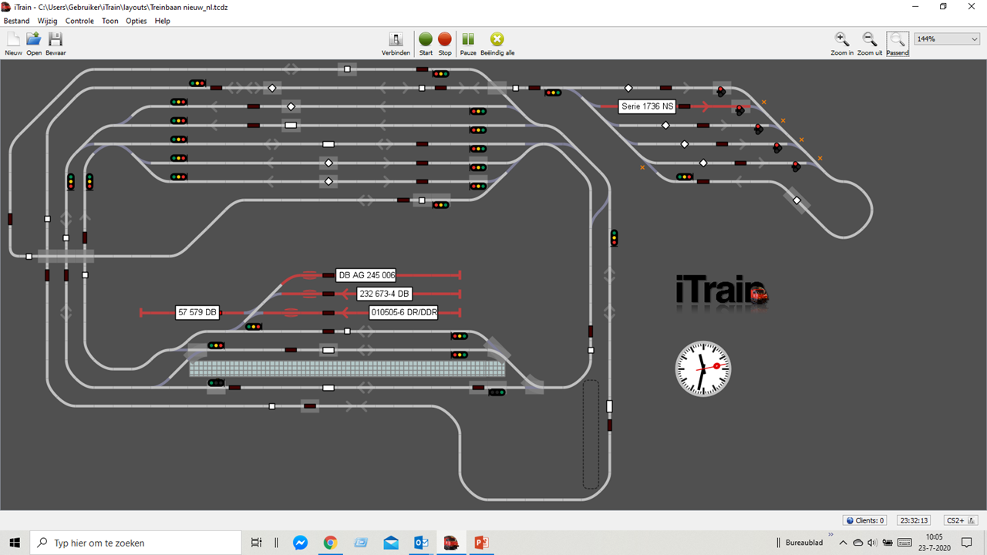Open Outlook from the taskbar

coord(421,543)
